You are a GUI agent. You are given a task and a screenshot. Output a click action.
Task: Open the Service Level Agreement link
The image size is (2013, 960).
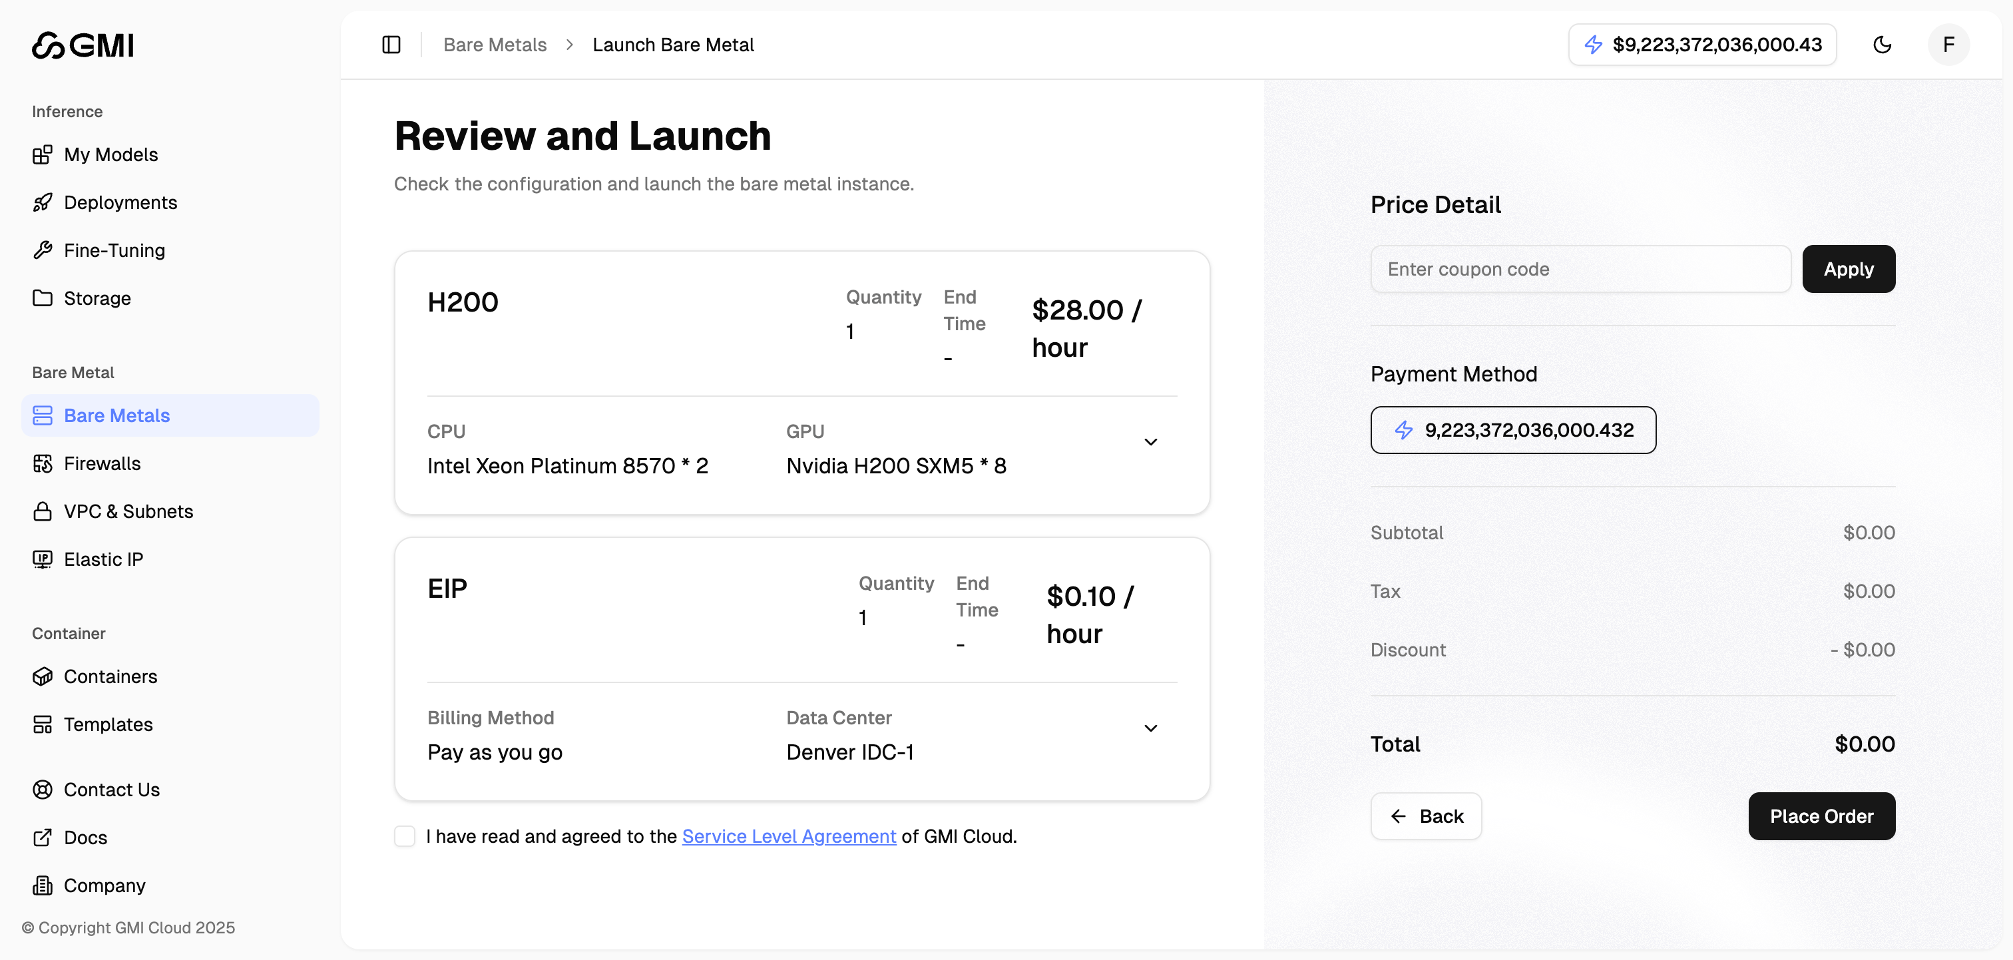(x=788, y=836)
